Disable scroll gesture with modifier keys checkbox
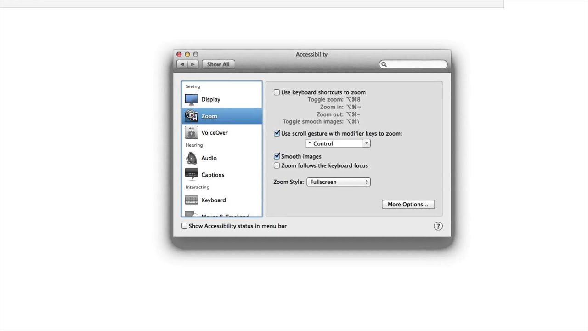This screenshot has height=331, width=588. [277, 133]
